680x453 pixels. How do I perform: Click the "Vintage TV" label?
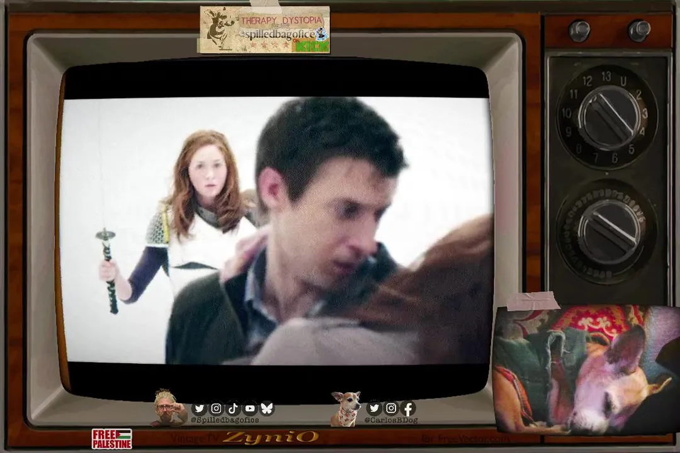[195, 438]
